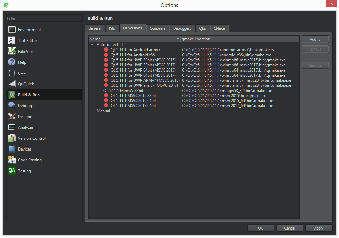Select the Text Editor icon in sidebar
The width and height of the screenshot is (339, 238).
12,41
